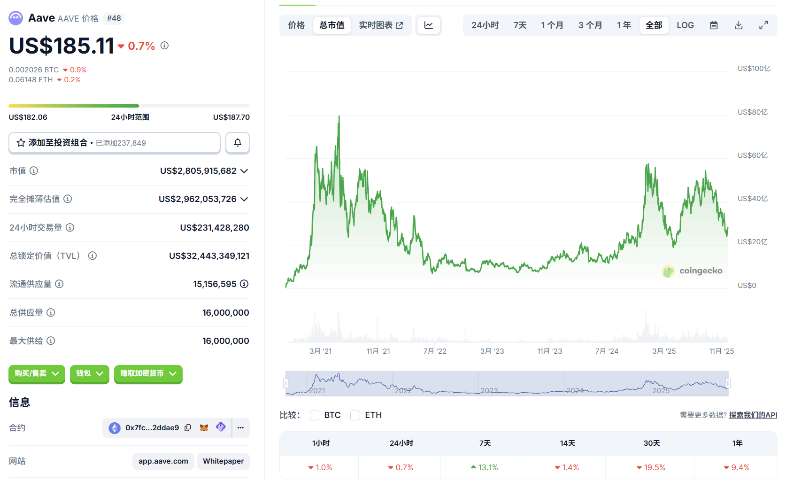Click info icon next to circulating supply value
Screen dimensions: 786x481
[244, 284]
